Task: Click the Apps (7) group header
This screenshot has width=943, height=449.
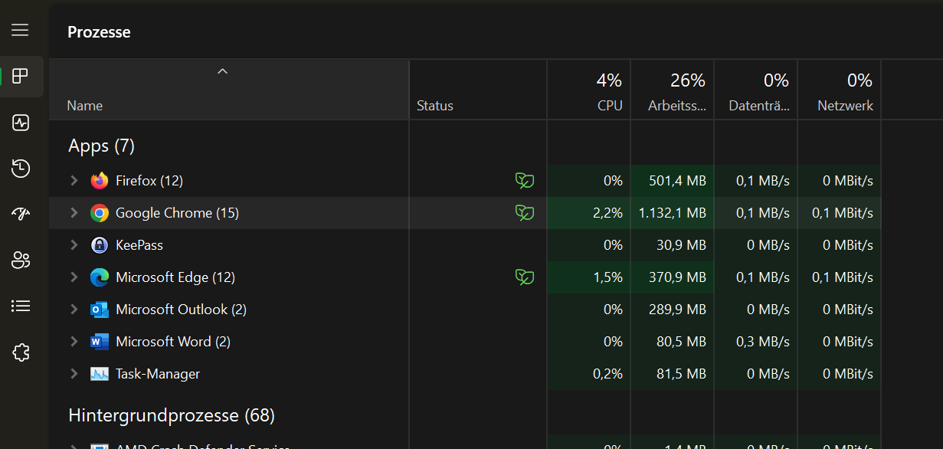Action: tap(101, 146)
